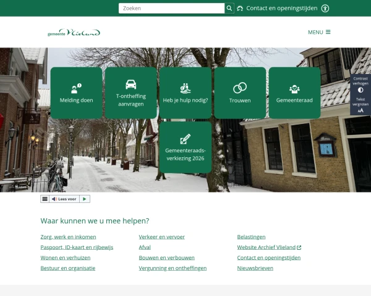371x296 pixels.
Task: Click the headset contact icon
Action: click(x=240, y=9)
